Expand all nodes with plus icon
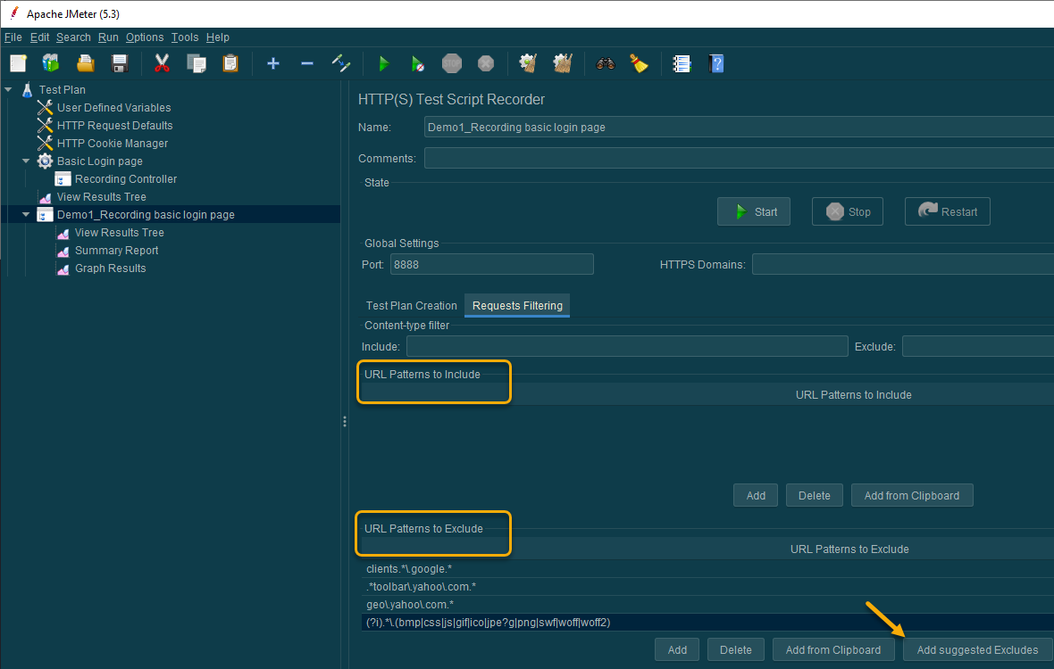The width and height of the screenshot is (1054, 669). pyautogui.click(x=273, y=63)
